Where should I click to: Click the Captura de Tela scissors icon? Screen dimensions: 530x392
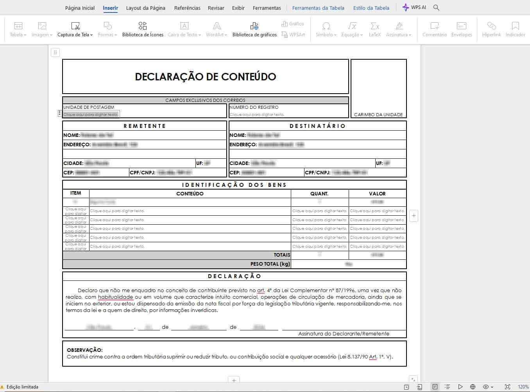(x=75, y=26)
